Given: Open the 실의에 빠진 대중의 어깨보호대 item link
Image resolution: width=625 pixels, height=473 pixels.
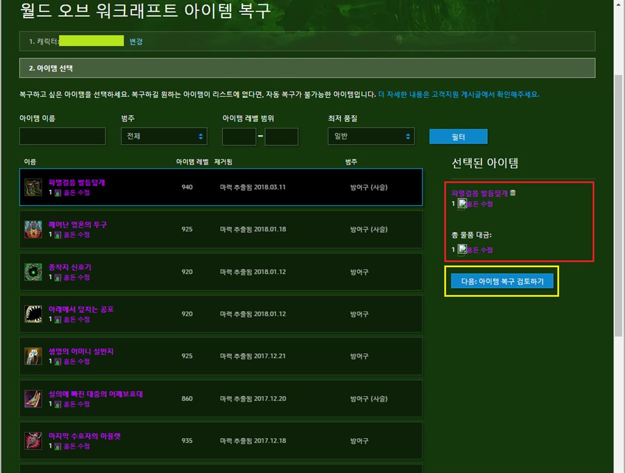Looking at the screenshot, I should click(x=96, y=394).
